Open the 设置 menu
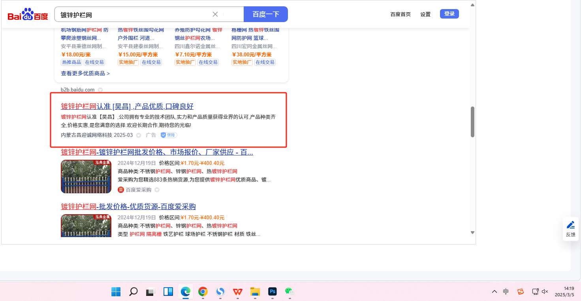 (425, 15)
